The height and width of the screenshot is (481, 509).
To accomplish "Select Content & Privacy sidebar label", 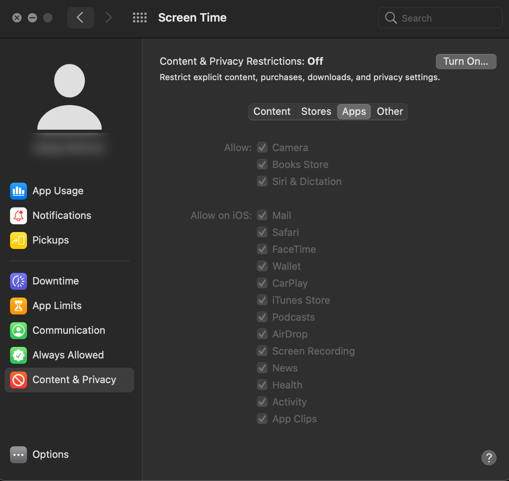I will point(74,380).
